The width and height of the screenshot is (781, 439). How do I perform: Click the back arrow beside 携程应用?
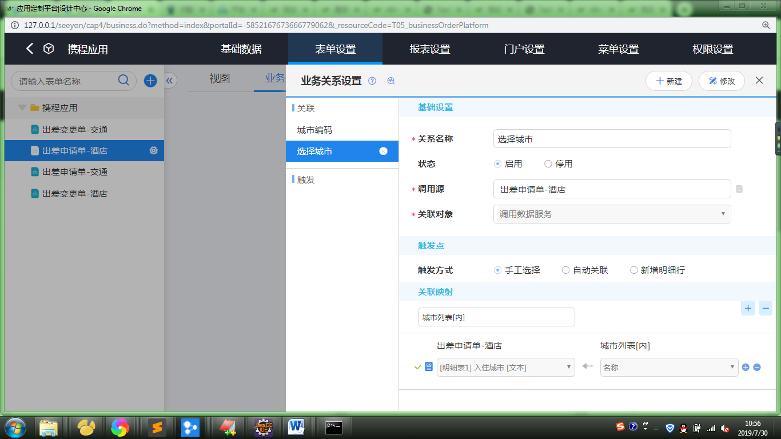(30, 49)
